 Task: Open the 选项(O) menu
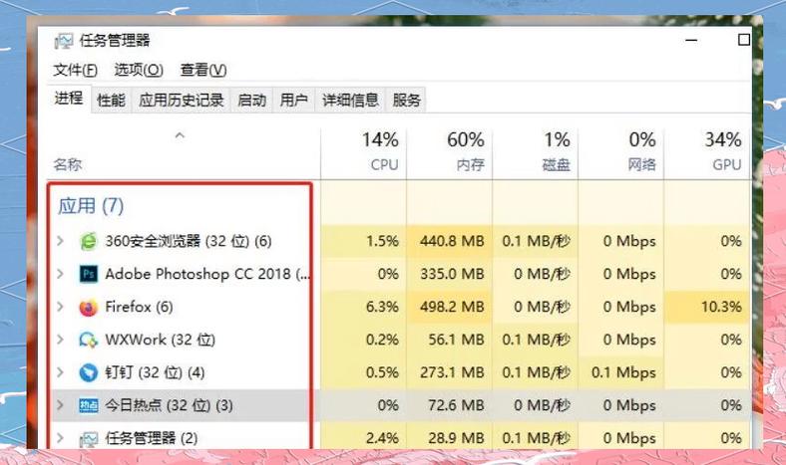click(x=139, y=70)
